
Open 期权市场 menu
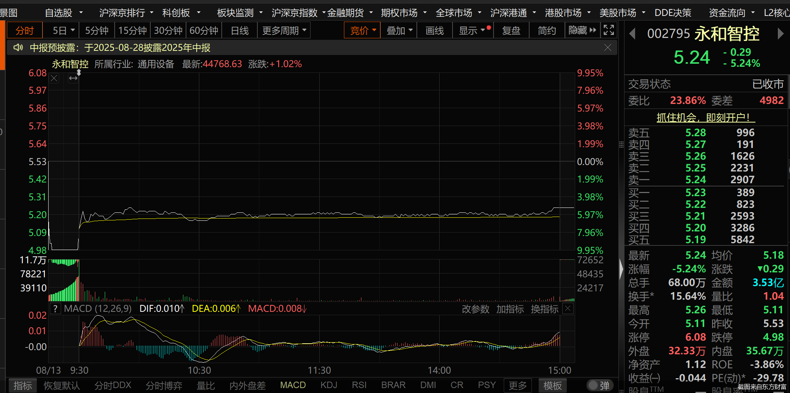click(404, 13)
